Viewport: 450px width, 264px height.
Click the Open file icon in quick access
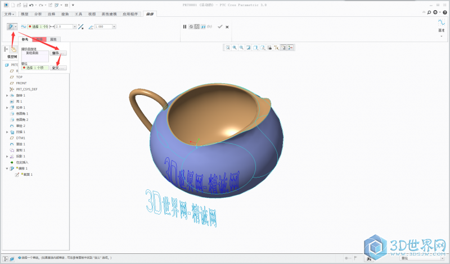19,5
